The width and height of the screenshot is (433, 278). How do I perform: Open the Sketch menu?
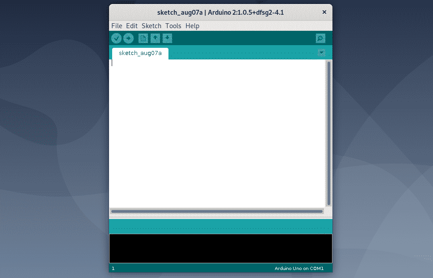click(151, 26)
